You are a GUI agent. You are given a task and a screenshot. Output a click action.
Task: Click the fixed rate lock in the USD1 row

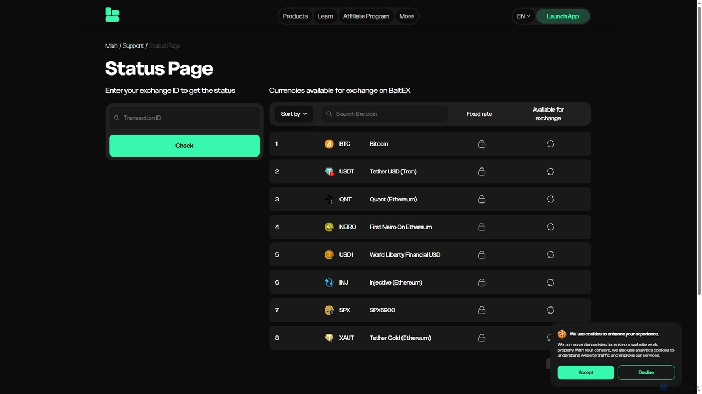coord(482,255)
